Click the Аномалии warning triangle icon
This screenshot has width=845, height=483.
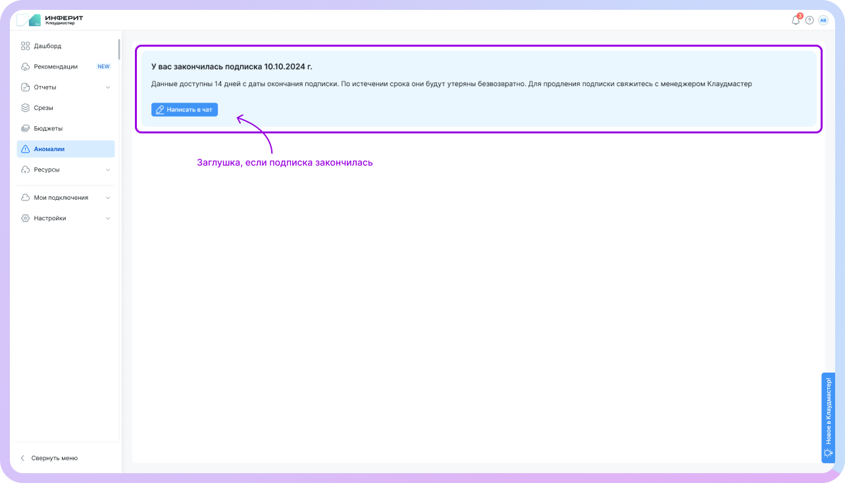click(26, 149)
